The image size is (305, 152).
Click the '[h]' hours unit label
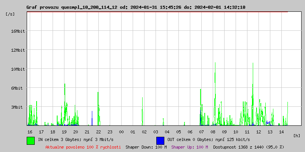297,135
